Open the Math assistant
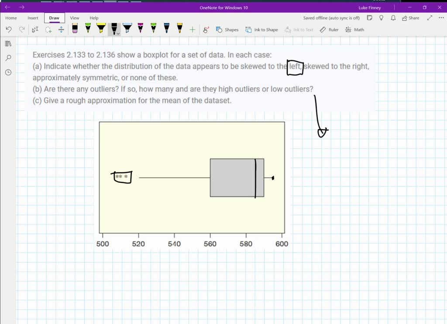Image resolution: width=447 pixels, height=324 pixels. (354, 30)
